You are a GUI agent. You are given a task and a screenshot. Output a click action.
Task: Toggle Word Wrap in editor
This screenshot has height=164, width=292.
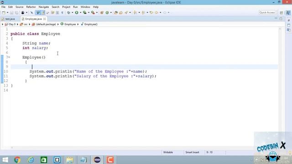(x=52, y=13)
